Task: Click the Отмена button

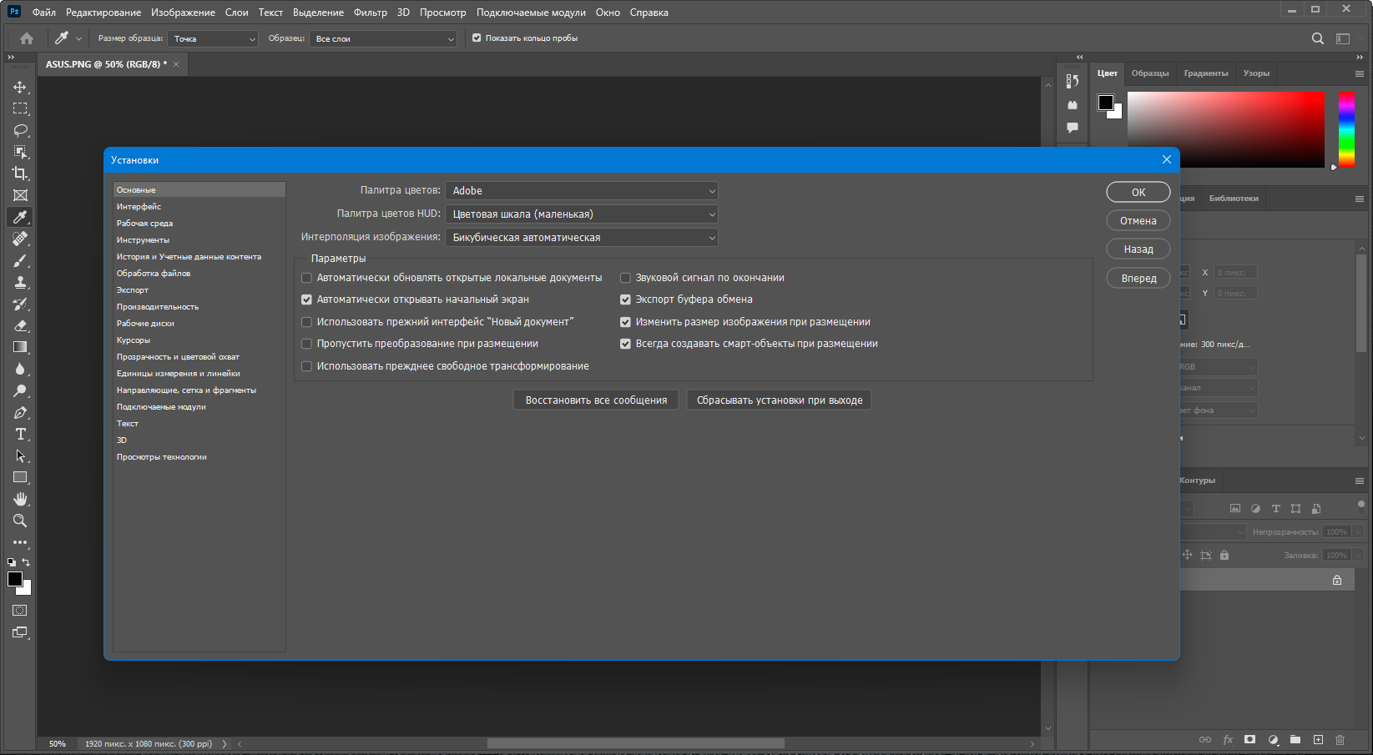Action: tap(1138, 221)
